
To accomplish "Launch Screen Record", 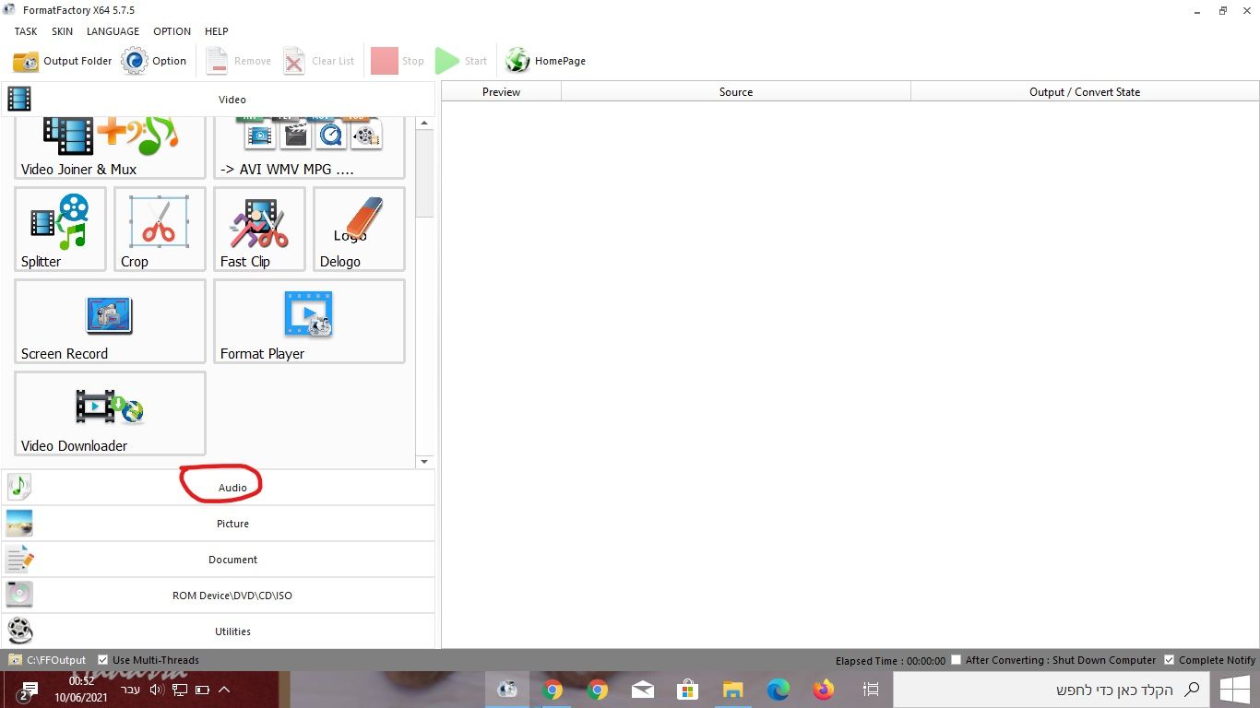I will pos(110,322).
